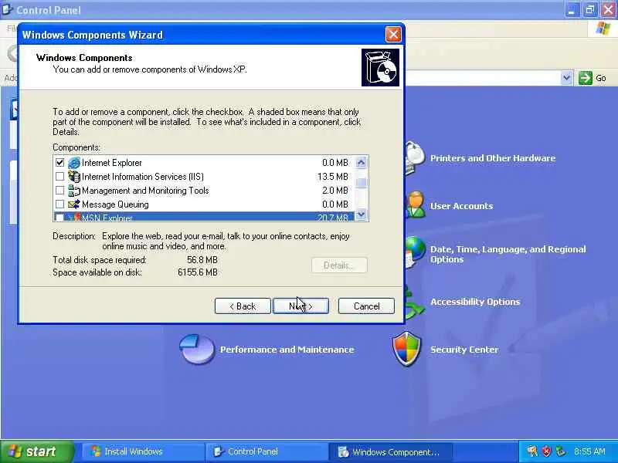This screenshot has height=463, width=618.
Task: Restore down the Control Panel window
Action: (590, 10)
